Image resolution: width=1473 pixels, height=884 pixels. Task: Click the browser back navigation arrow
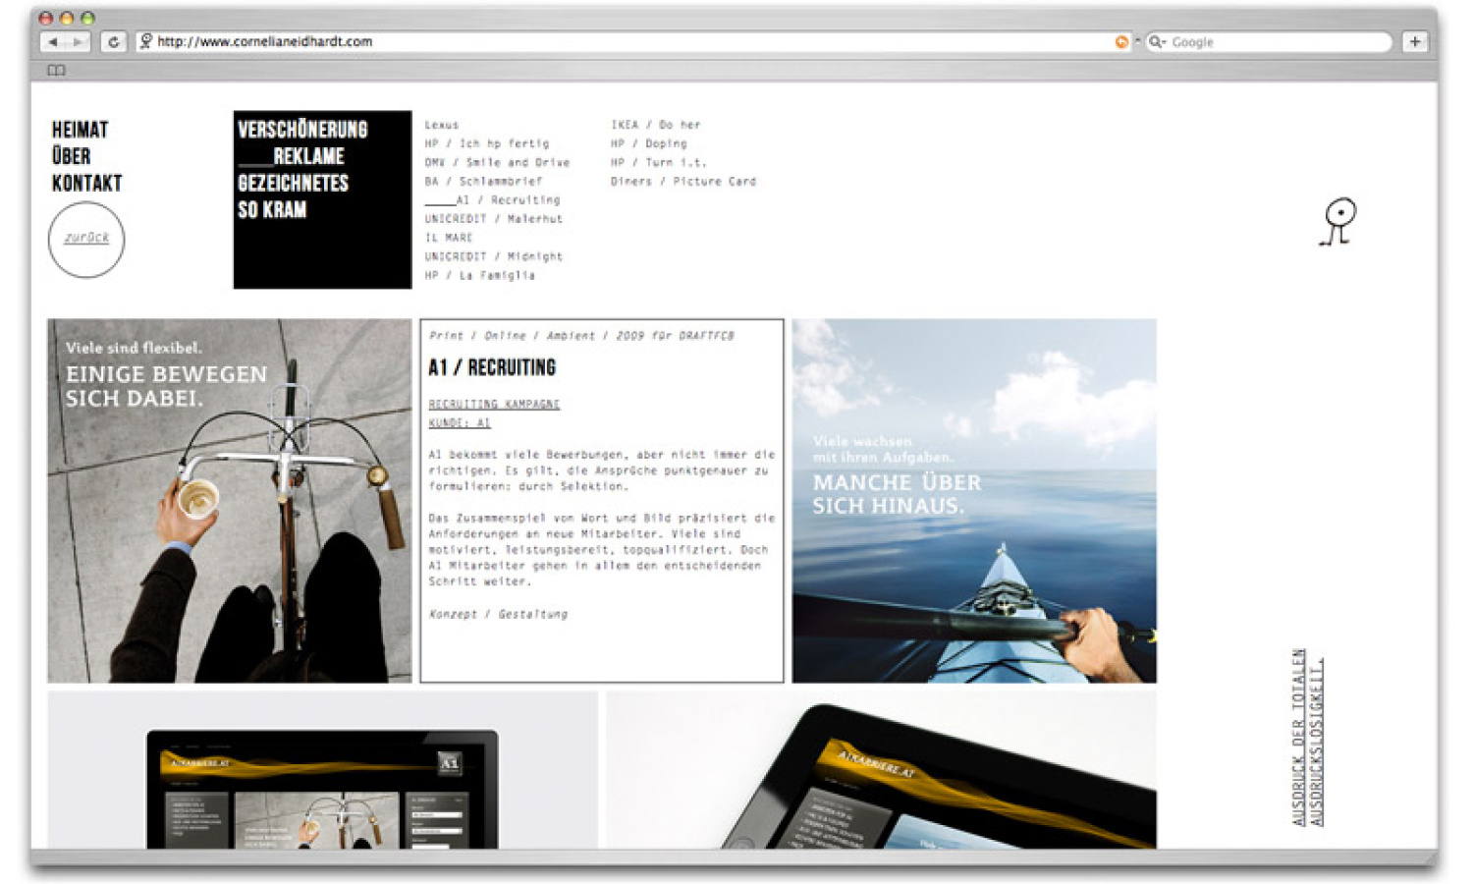pyautogui.click(x=54, y=41)
